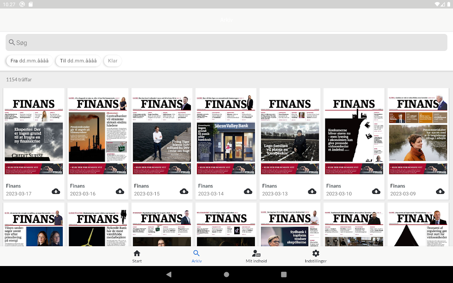Tap the wifi status icon
The width and height of the screenshot is (453, 283).
pos(438,4)
